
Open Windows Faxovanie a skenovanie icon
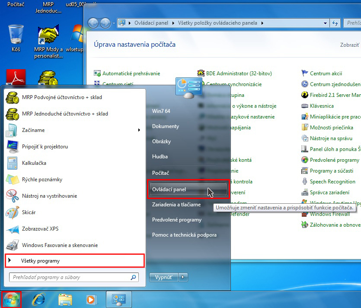click(x=13, y=245)
